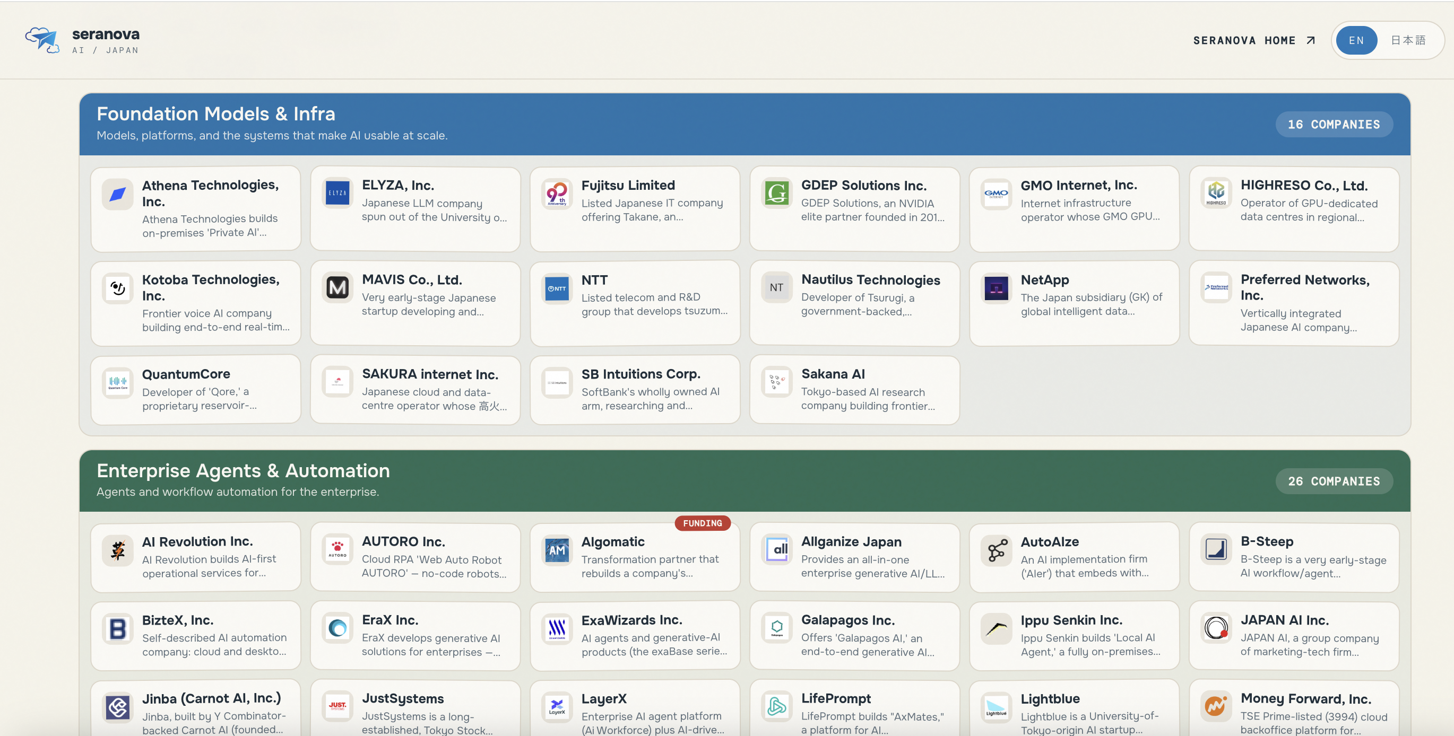The height and width of the screenshot is (736, 1454).
Task: Switch language to English (EN)
Action: point(1356,41)
